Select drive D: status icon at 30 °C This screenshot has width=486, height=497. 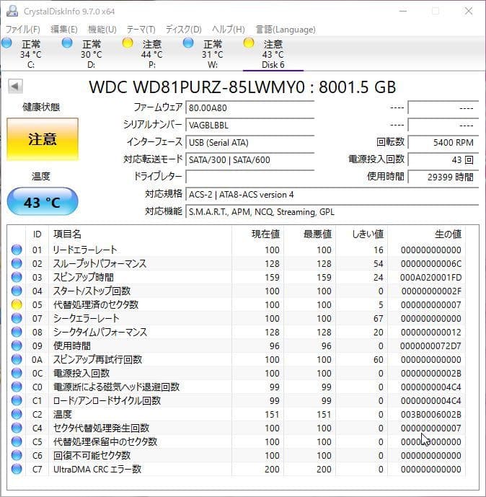pos(67,43)
